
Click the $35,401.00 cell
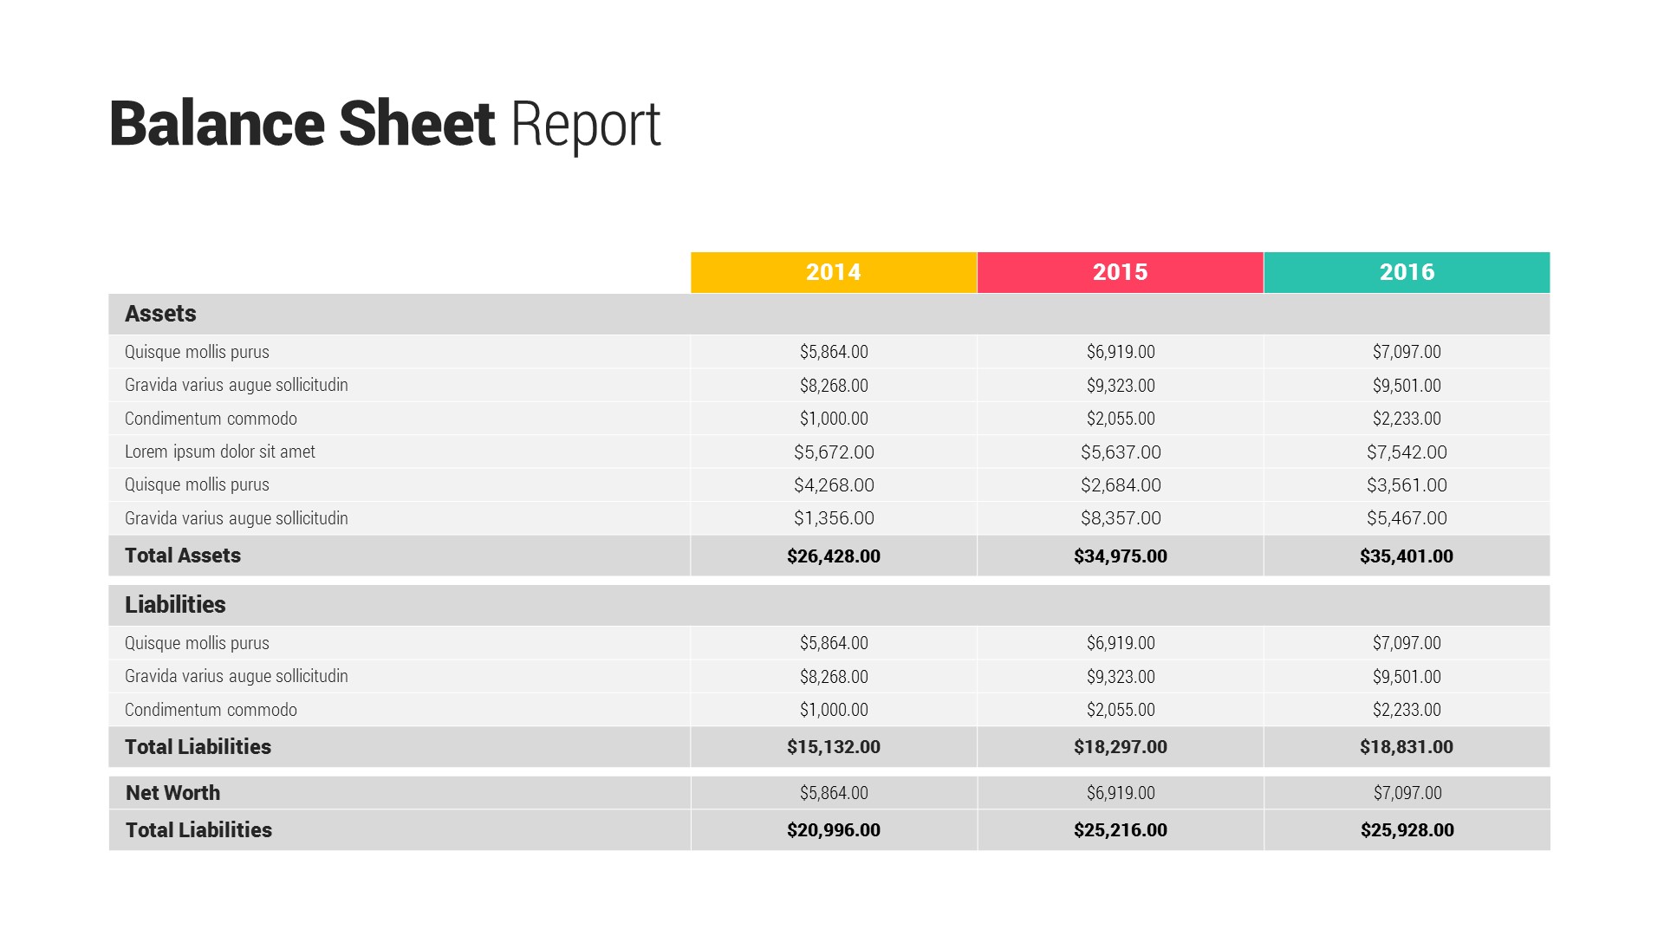(x=1406, y=556)
